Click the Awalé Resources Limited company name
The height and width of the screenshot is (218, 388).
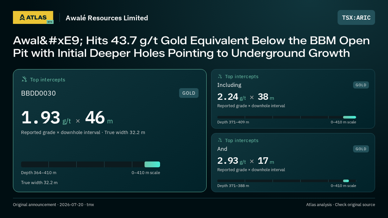[x=107, y=18]
